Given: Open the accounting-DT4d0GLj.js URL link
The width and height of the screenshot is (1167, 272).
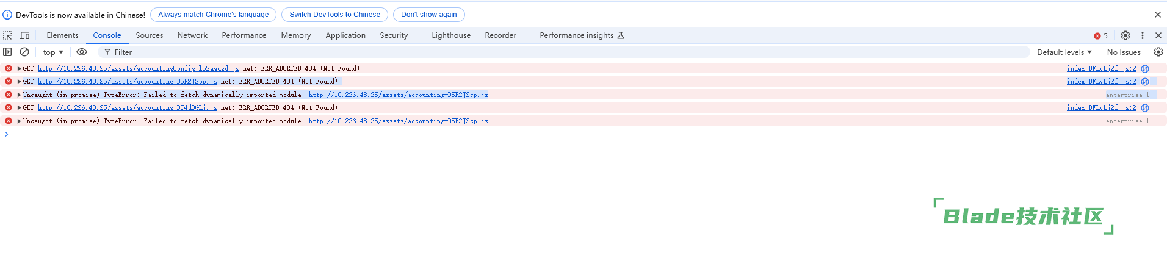Looking at the screenshot, I should [127, 107].
